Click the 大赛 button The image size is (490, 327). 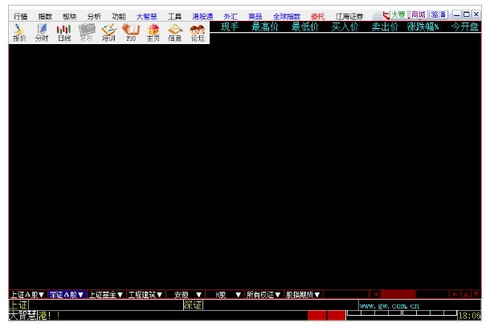[x=398, y=14]
